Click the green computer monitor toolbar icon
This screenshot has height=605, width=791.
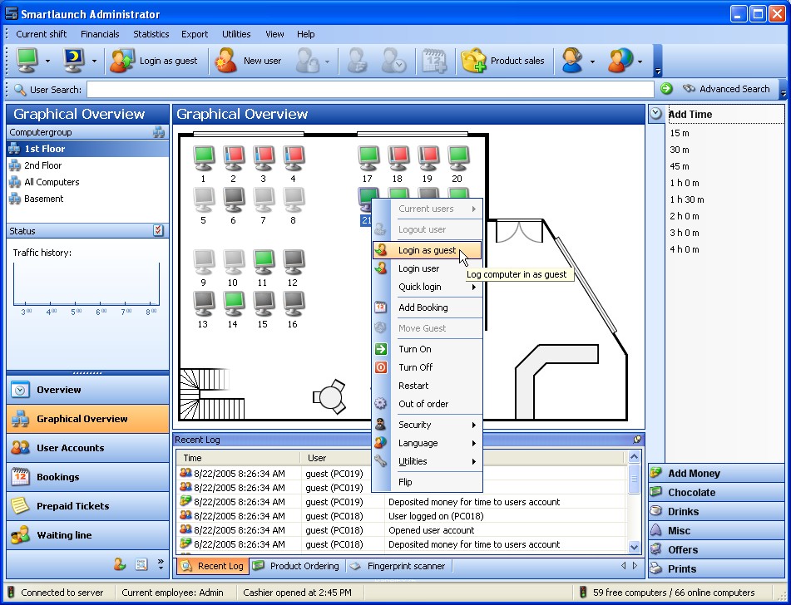coord(27,61)
